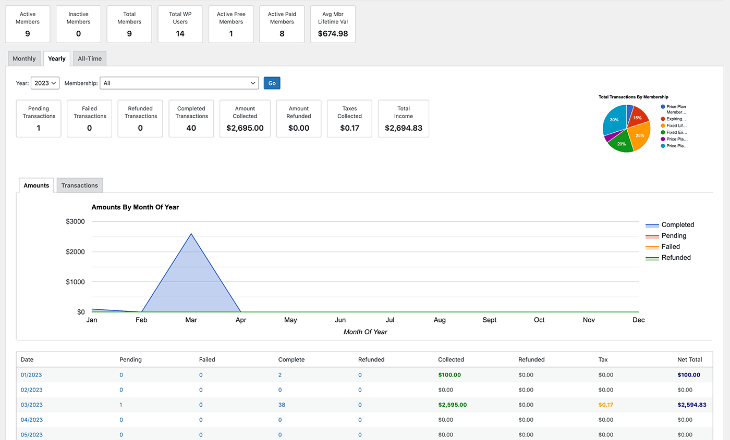The height and width of the screenshot is (440, 730).
Task: Switch to the All-Time tab
Action: click(x=90, y=58)
